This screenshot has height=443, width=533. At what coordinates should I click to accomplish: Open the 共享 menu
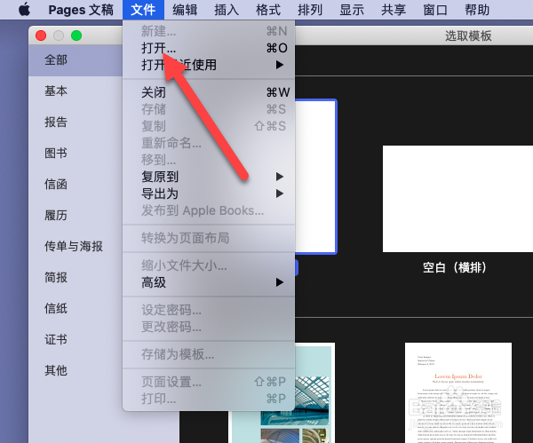point(394,10)
